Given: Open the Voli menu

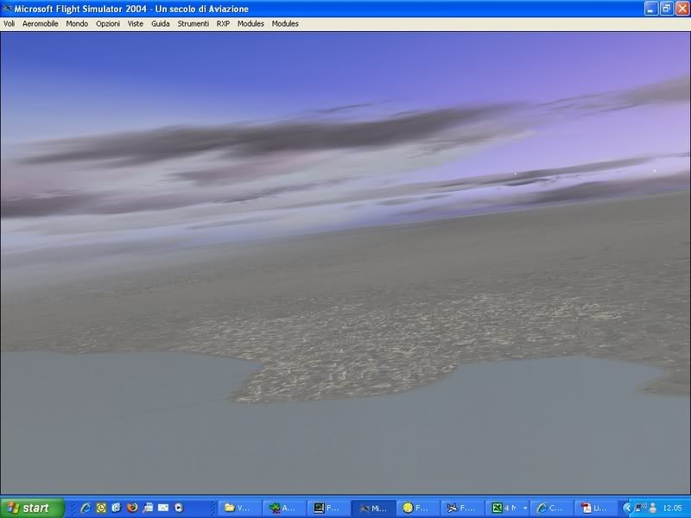Looking at the screenshot, I should (x=9, y=24).
